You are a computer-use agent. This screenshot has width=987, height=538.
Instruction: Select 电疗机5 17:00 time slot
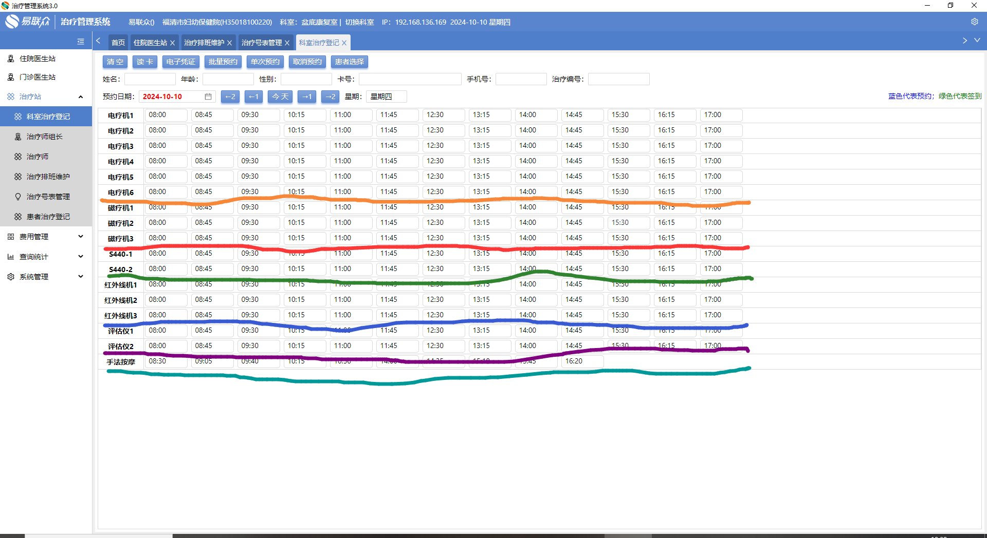click(721, 177)
